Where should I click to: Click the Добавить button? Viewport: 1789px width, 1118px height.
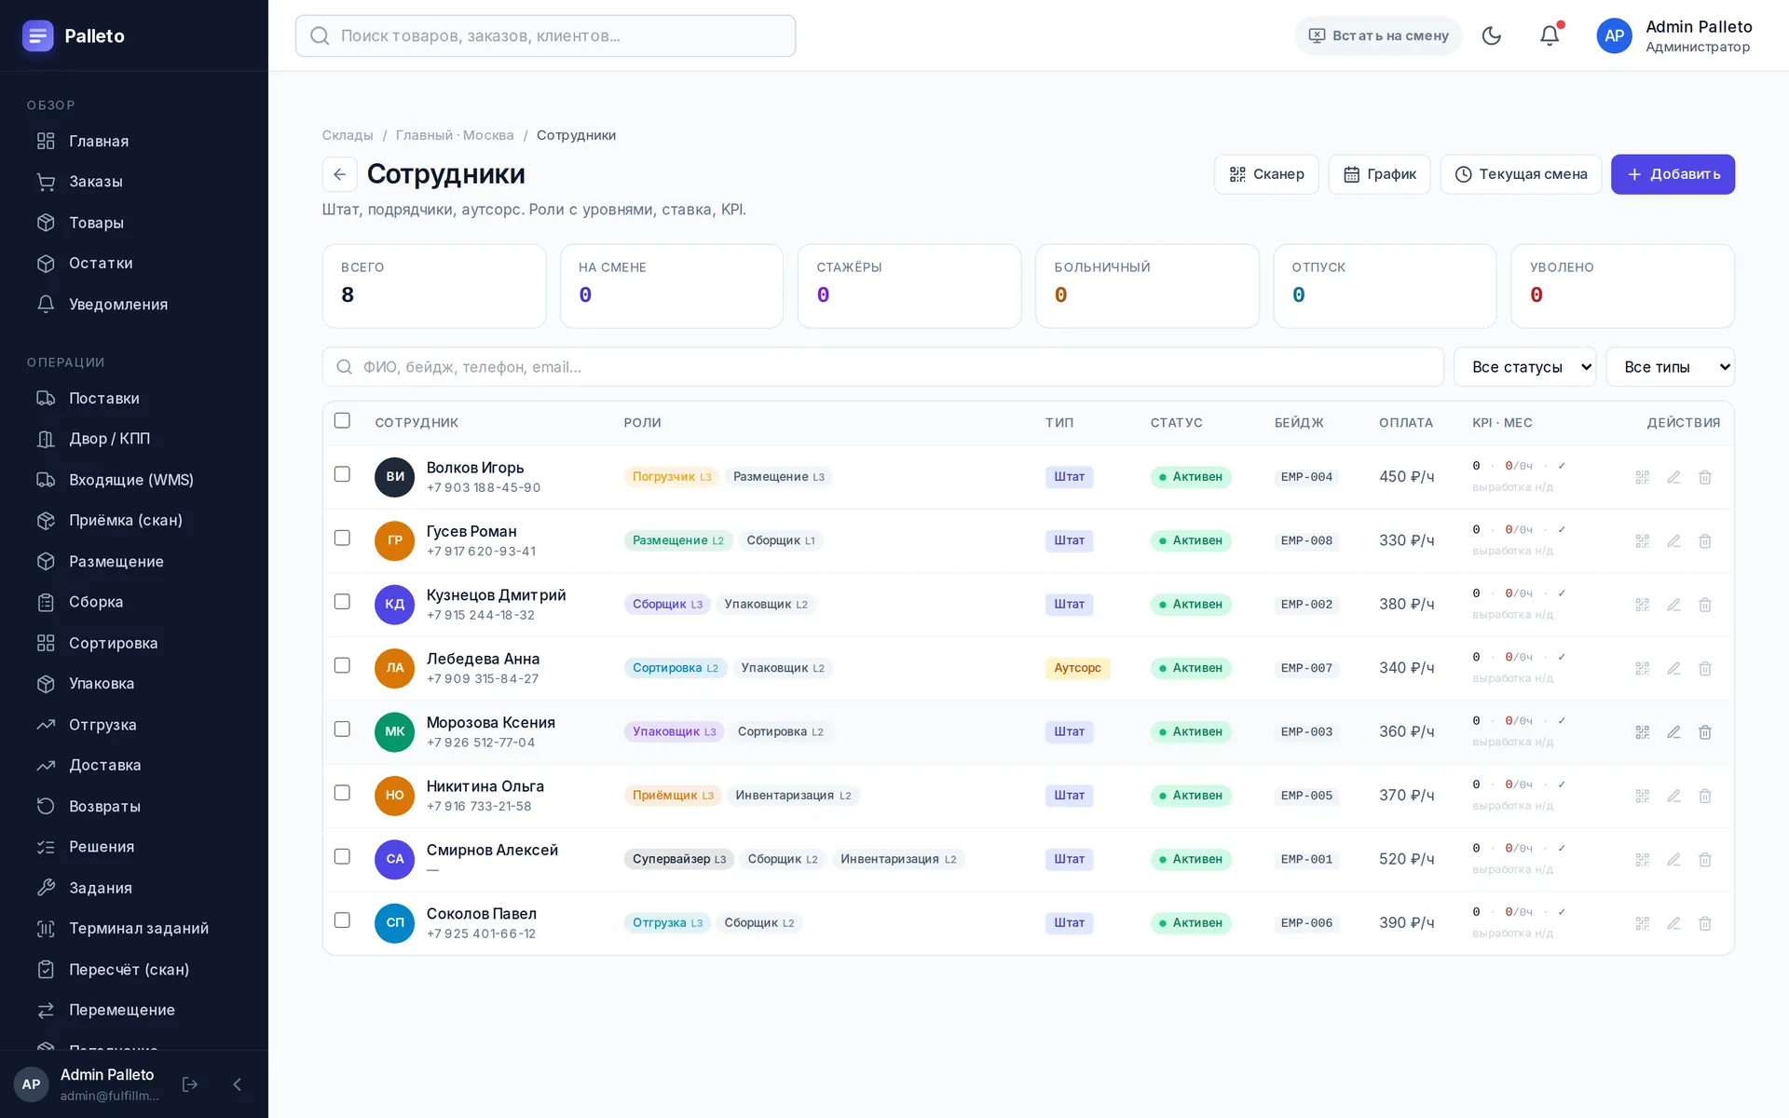(x=1673, y=174)
